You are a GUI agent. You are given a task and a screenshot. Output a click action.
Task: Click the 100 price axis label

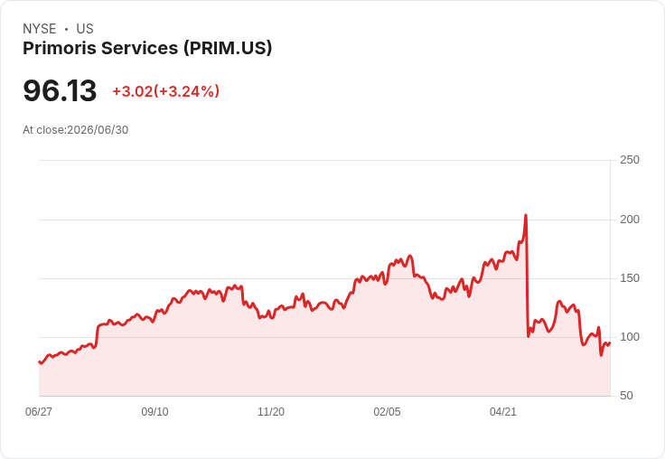(x=630, y=337)
